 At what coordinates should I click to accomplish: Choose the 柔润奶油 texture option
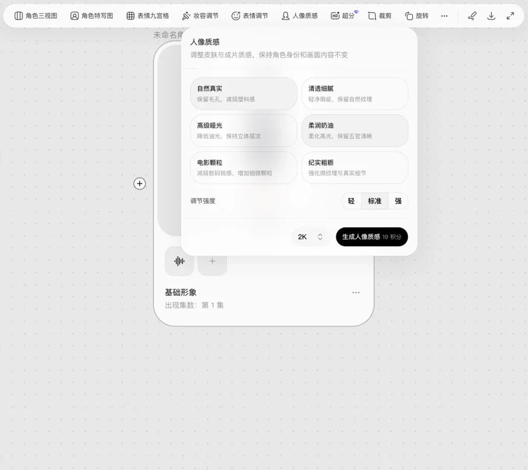click(x=355, y=131)
